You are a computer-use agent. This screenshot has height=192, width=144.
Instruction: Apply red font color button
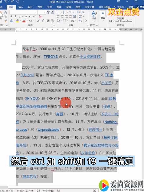point(24,21)
